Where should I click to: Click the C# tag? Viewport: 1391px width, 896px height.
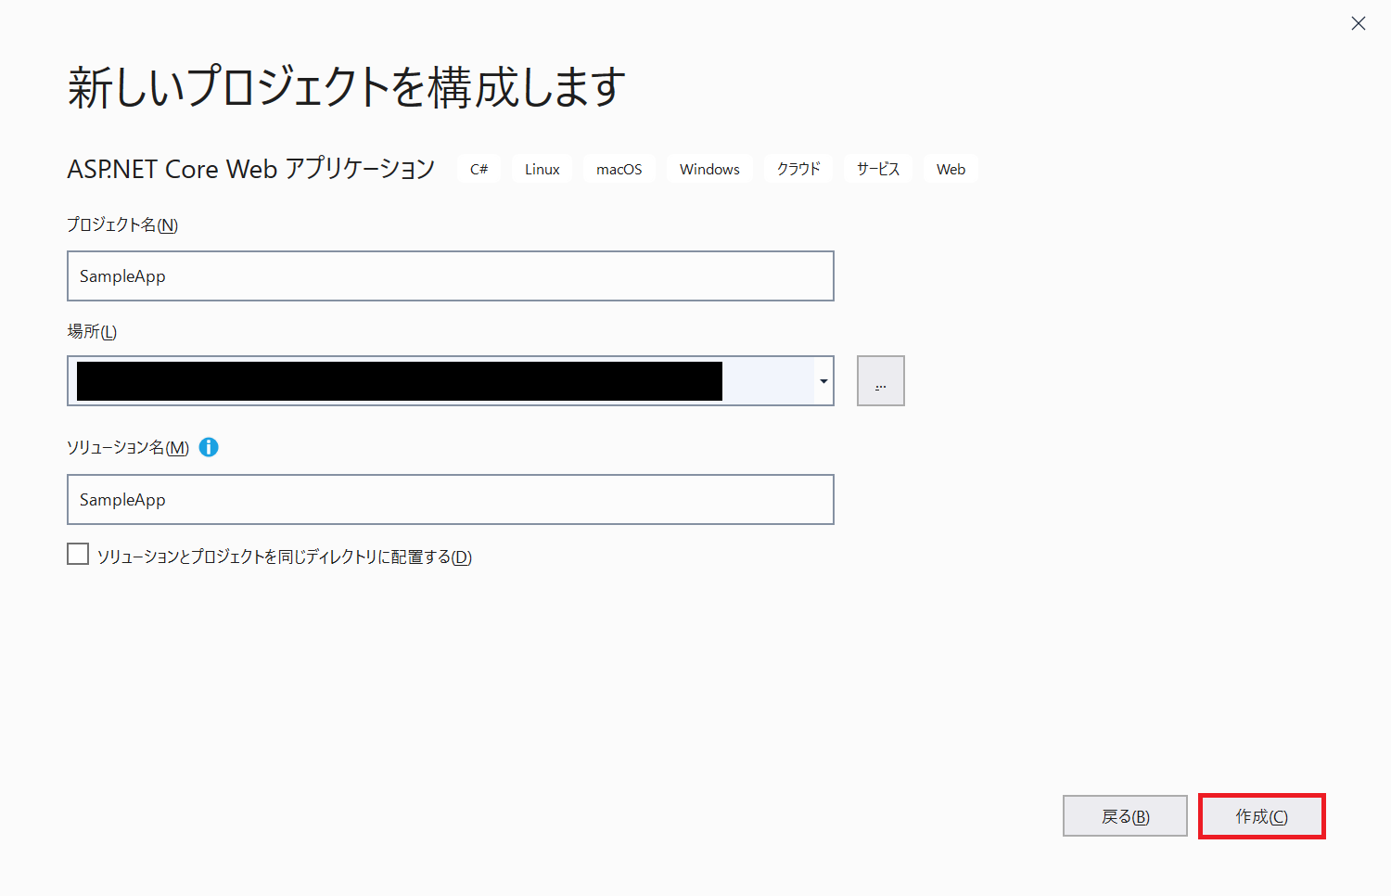479,169
